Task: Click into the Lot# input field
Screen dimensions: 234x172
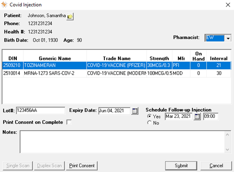Action: click(41, 110)
